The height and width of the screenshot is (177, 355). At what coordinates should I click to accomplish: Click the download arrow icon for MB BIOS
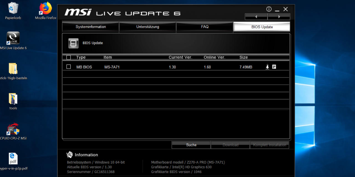point(267,67)
